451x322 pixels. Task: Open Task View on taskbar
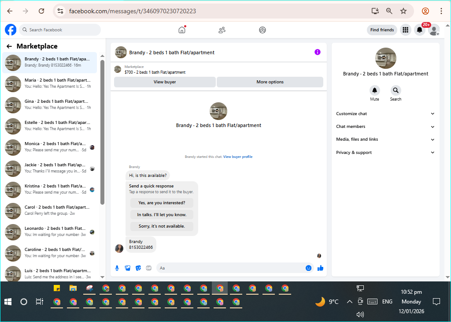point(39,302)
